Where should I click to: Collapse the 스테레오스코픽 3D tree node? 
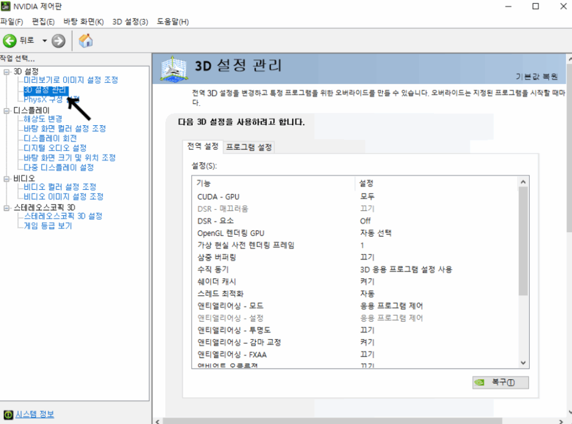[7, 208]
